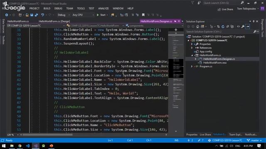The image size is (266, 149).
Task: Open the ANALYZE menu
Action: click(x=103, y=8)
